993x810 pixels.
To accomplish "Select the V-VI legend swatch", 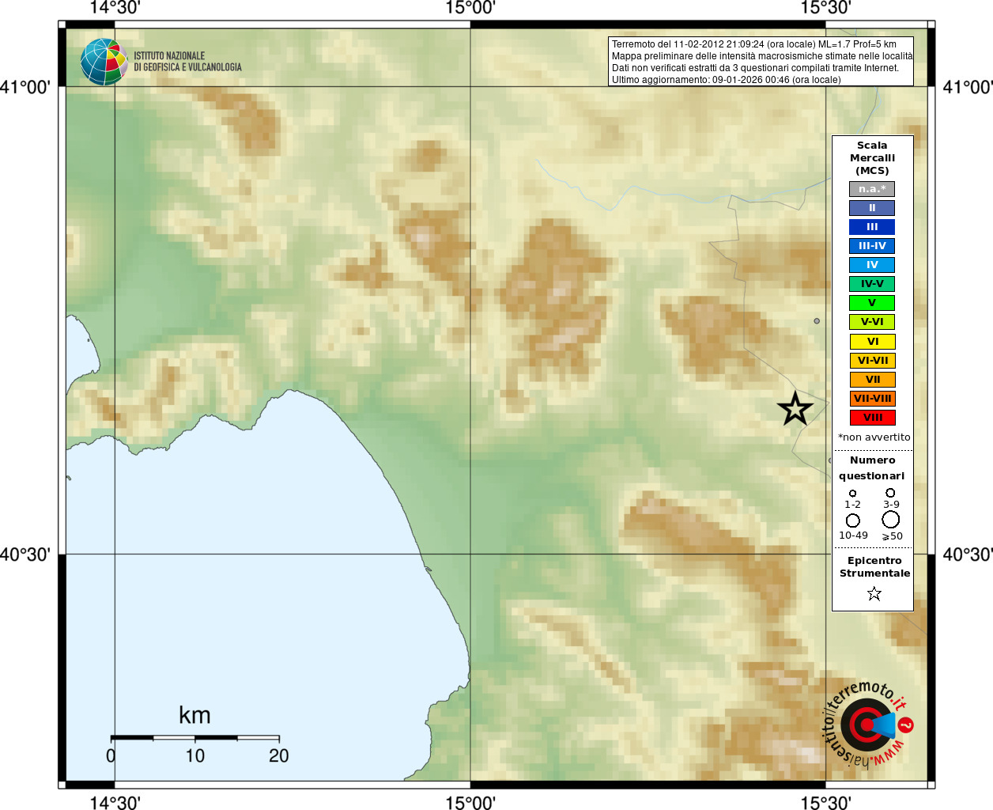I will click(872, 322).
